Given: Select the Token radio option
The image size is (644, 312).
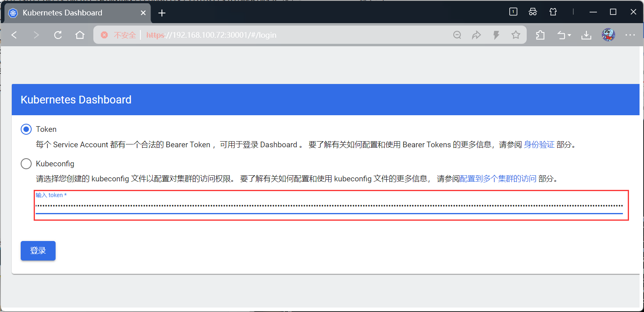Looking at the screenshot, I should point(26,129).
